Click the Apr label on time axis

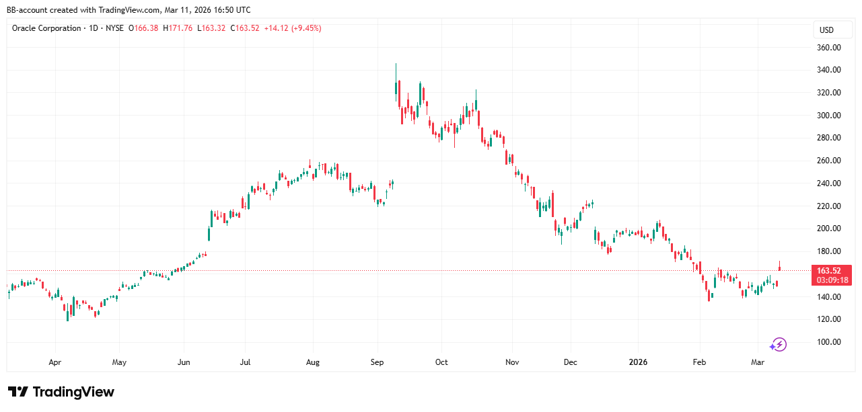click(55, 362)
